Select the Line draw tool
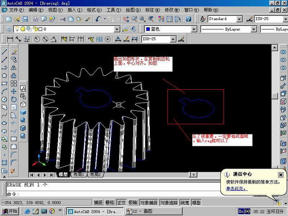Screen dimensions: 288x216 (x=4, y=52)
